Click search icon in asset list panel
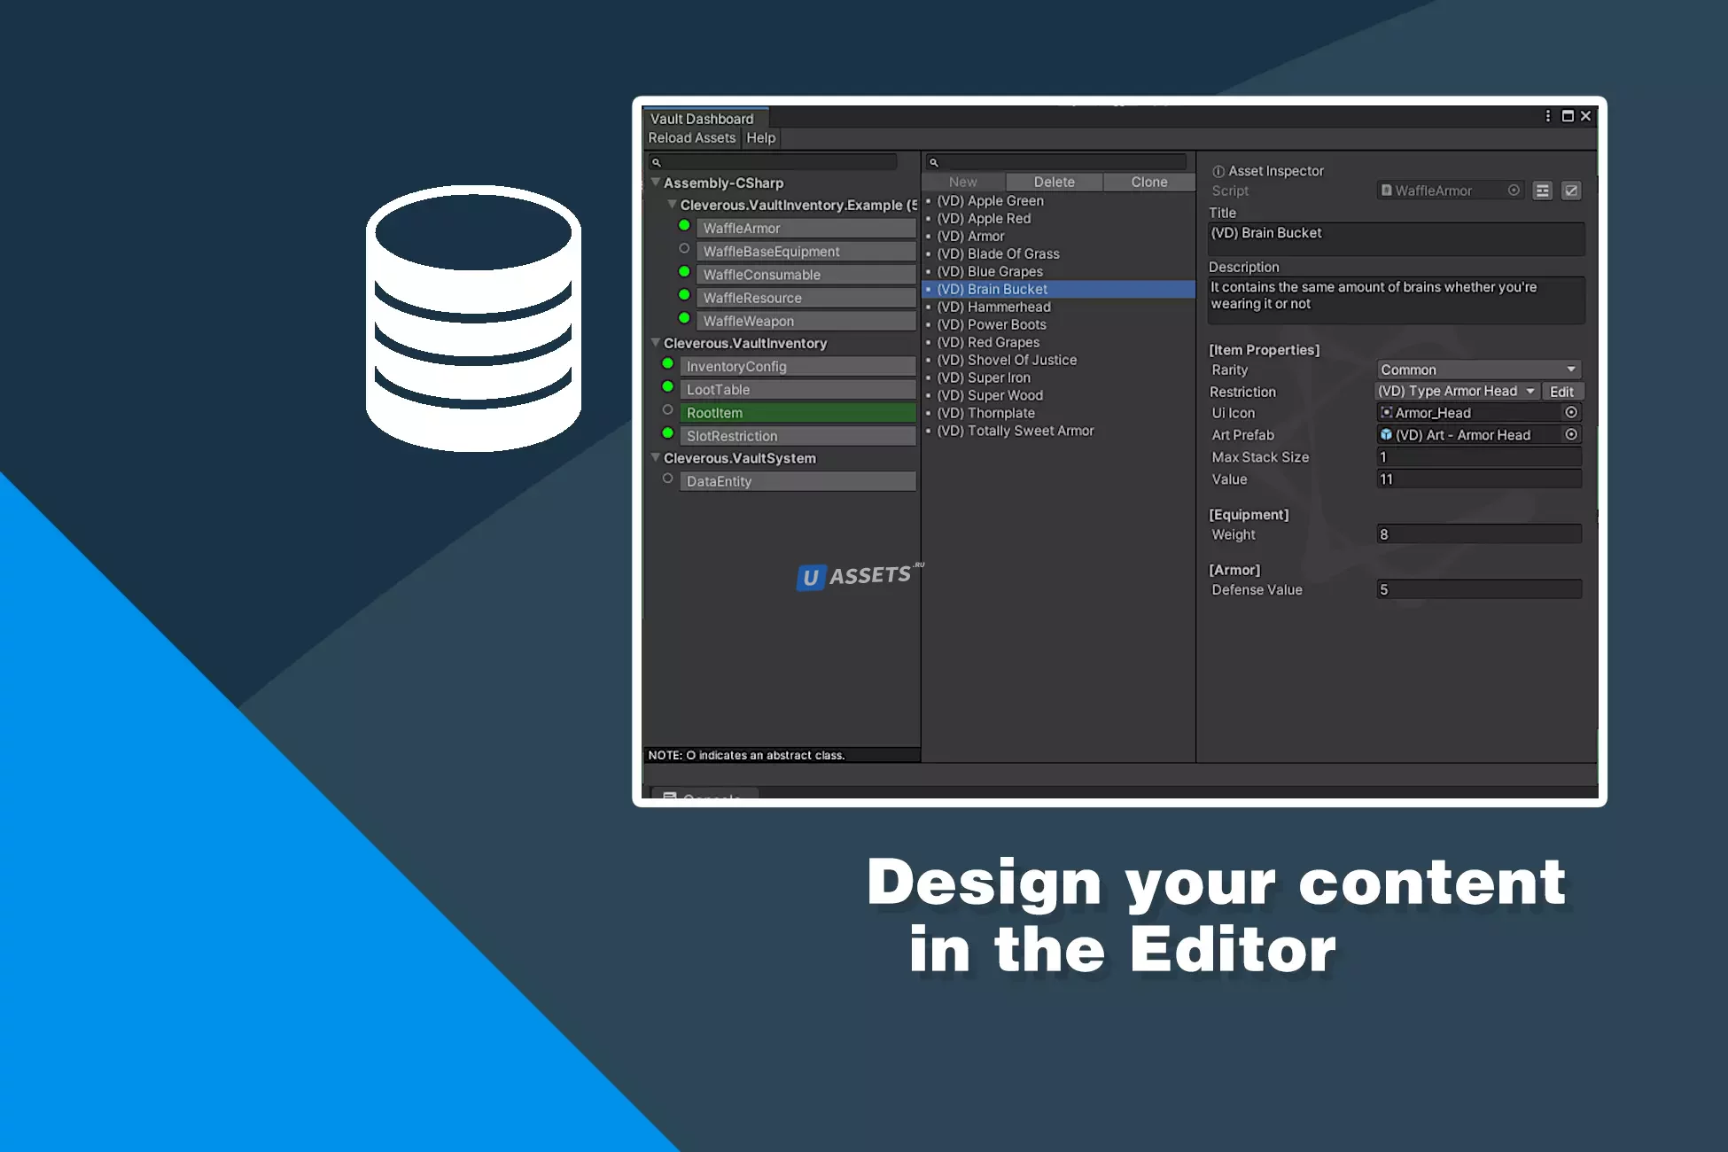This screenshot has width=1728, height=1152. (933, 163)
